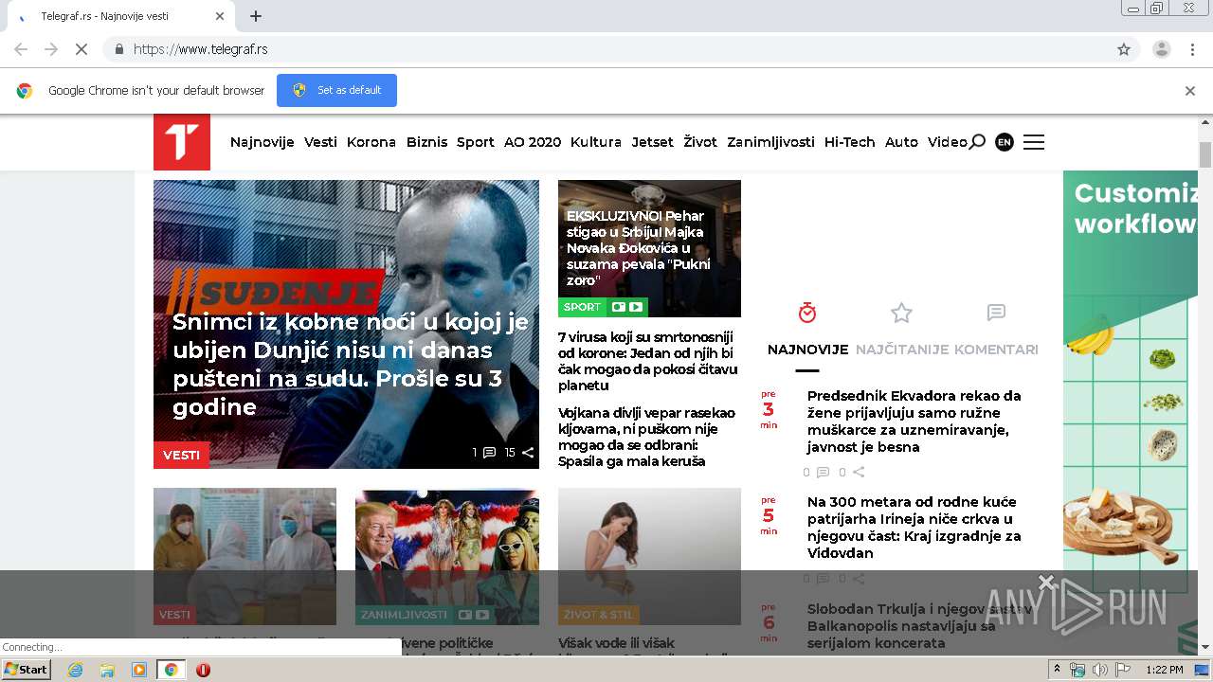
Task: Read the Vojkana divlji vepar article
Action: coord(646,438)
